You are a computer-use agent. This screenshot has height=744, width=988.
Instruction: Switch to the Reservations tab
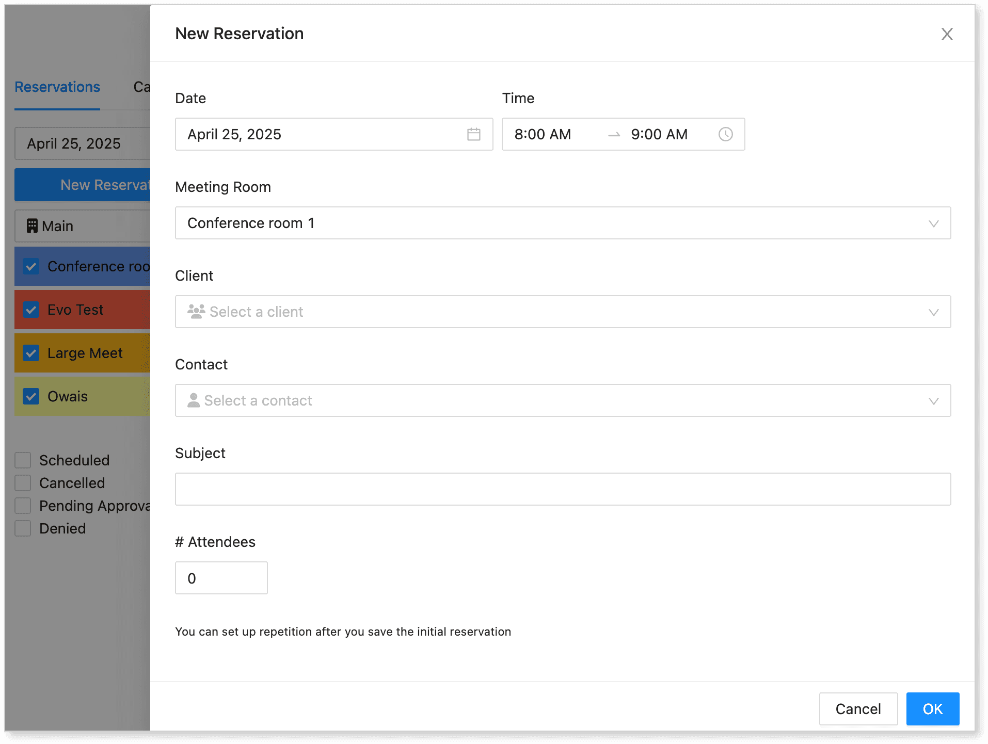pyautogui.click(x=57, y=87)
